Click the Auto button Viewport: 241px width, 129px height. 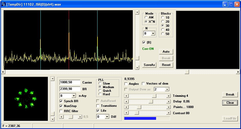[166, 52]
